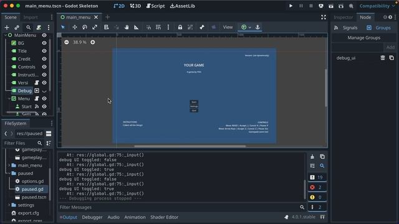Collapse the paused folder
The image size is (399, 224).
(x=9, y=173)
